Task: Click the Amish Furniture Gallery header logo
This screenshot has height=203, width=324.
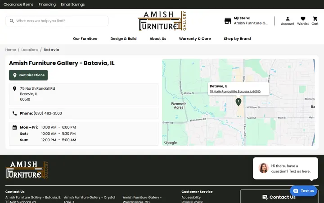Action: [x=162, y=21]
